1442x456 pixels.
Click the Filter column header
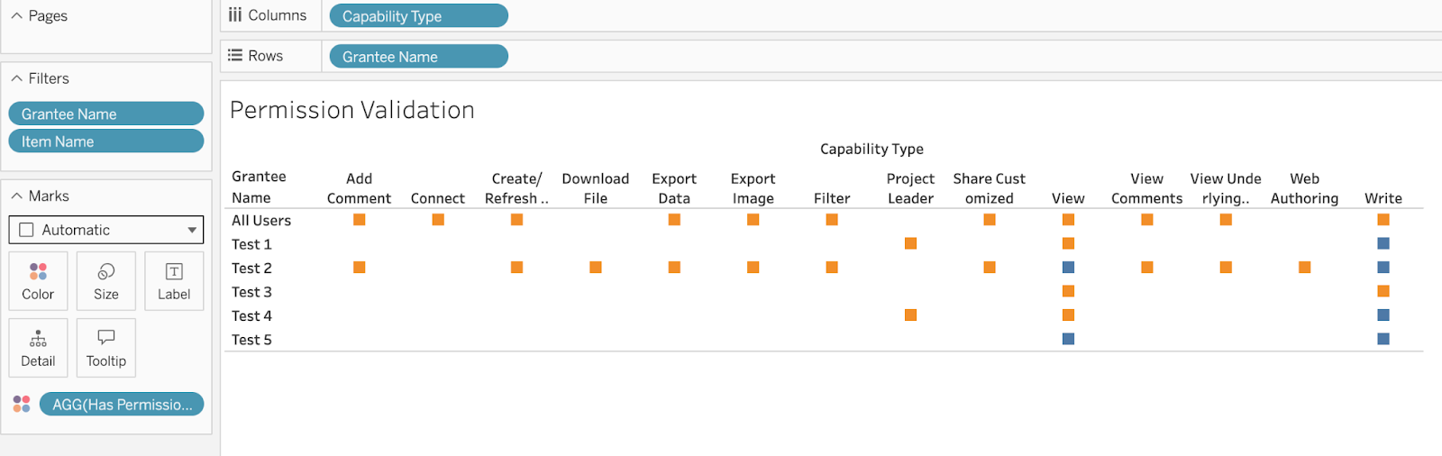(x=832, y=198)
